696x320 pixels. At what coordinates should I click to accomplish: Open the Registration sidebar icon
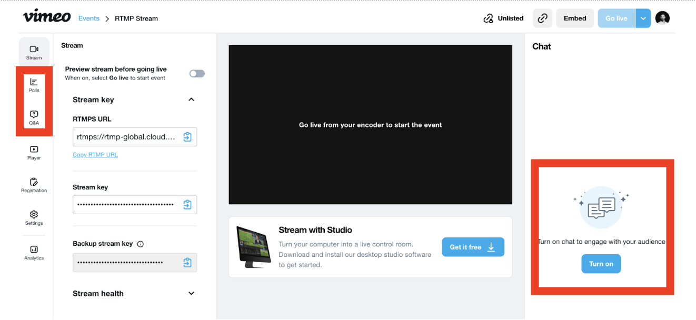(34, 185)
